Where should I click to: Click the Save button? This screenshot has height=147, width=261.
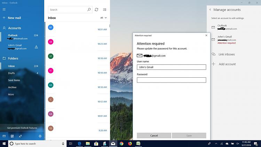pyautogui.click(x=189, y=136)
